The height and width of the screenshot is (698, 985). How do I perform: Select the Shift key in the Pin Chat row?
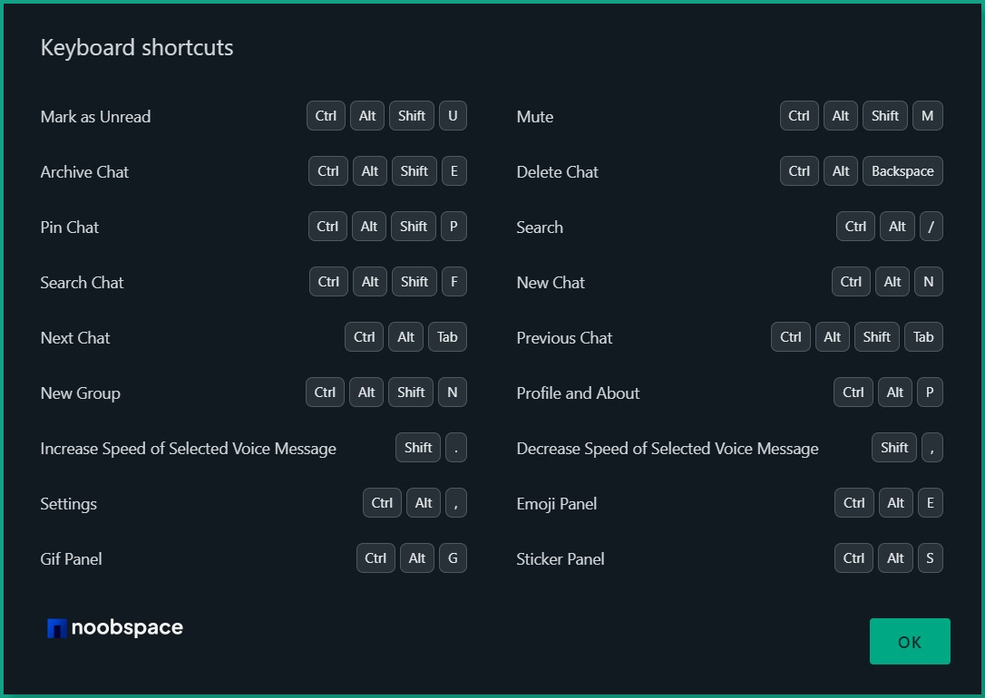coord(413,226)
